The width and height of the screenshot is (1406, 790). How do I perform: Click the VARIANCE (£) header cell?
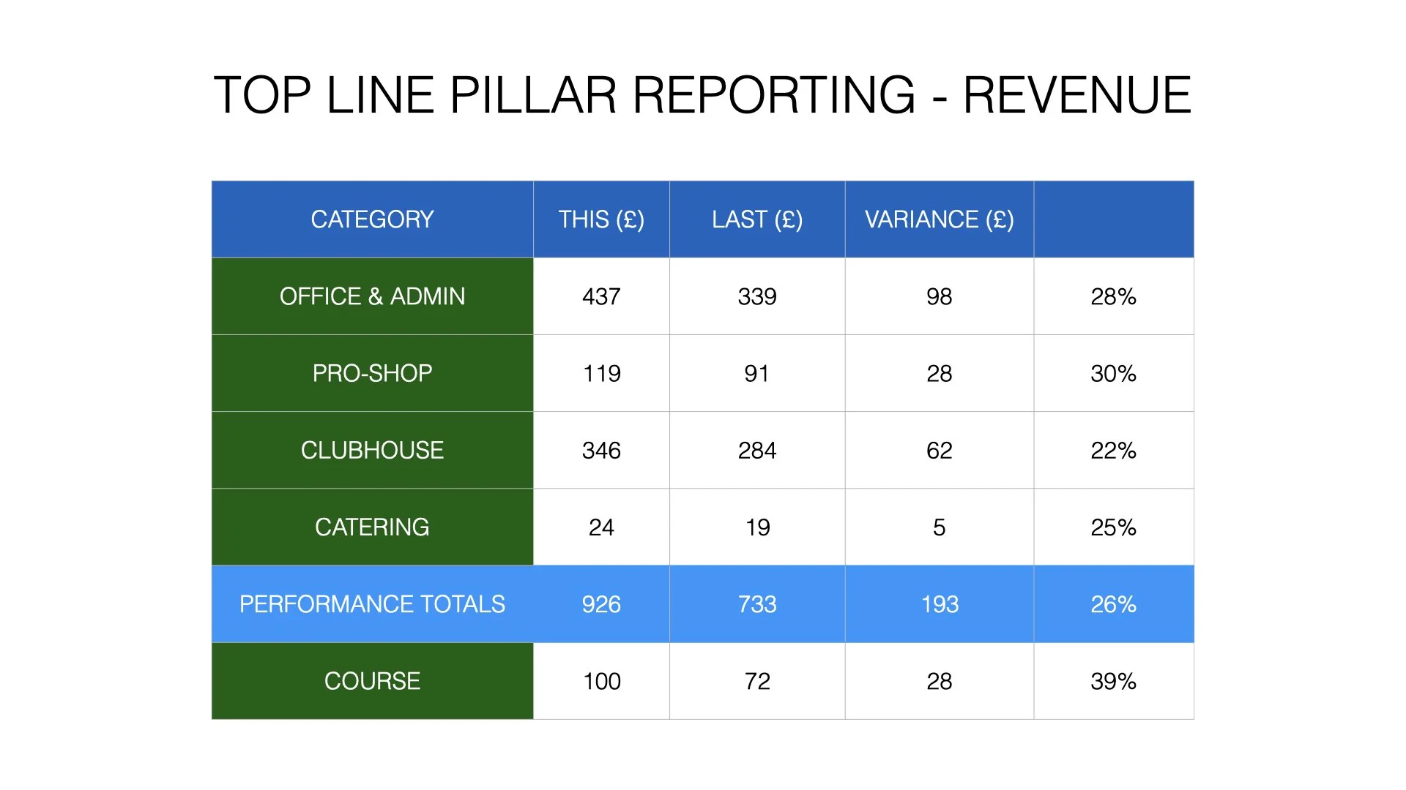pyautogui.click(x=939, y=219)
